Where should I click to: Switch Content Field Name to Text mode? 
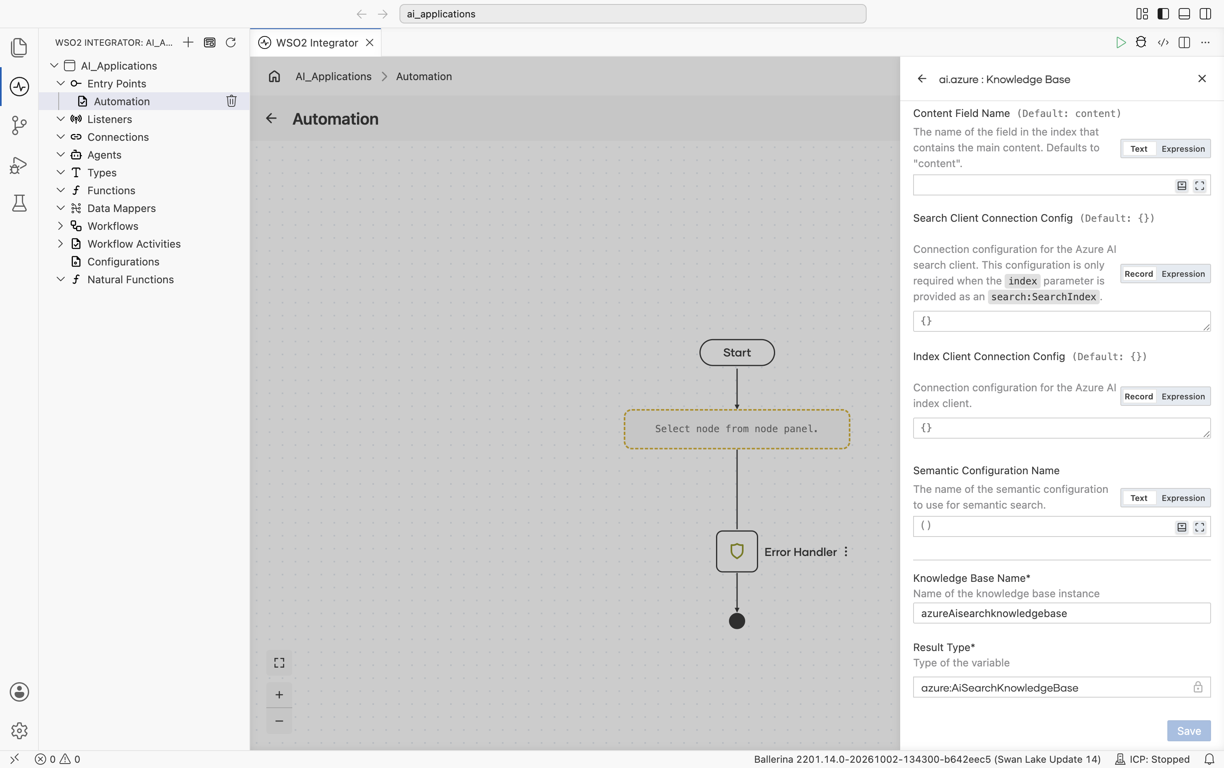(1139, 149)
